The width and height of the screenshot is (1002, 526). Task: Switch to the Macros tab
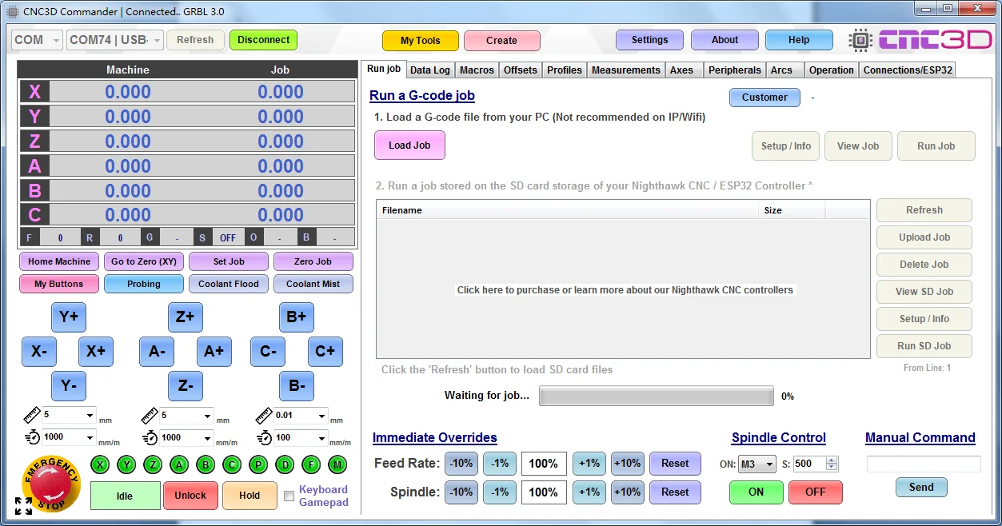(477, 70)
